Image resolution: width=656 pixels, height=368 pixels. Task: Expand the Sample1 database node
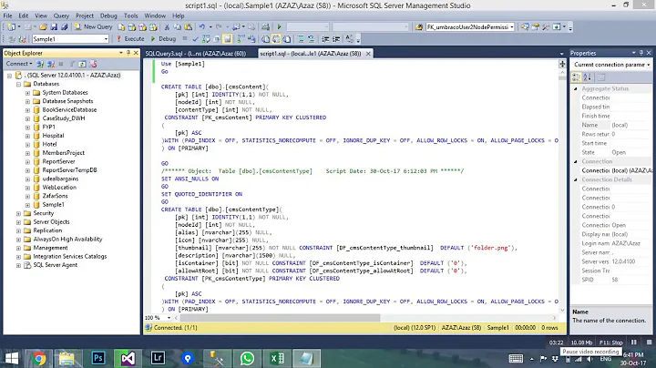click(27, 205)
